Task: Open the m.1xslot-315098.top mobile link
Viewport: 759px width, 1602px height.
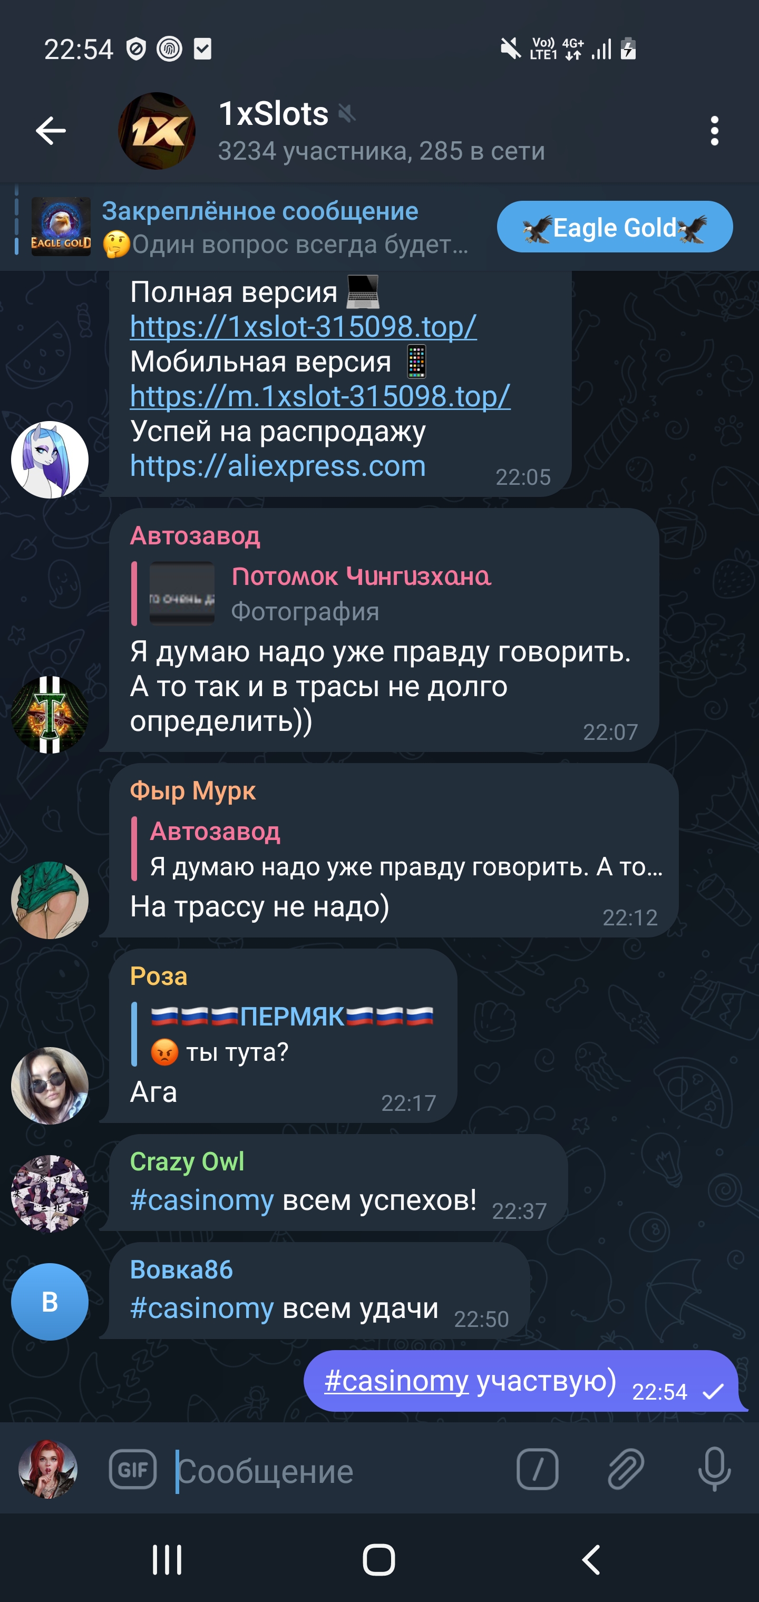Action: 320,396
